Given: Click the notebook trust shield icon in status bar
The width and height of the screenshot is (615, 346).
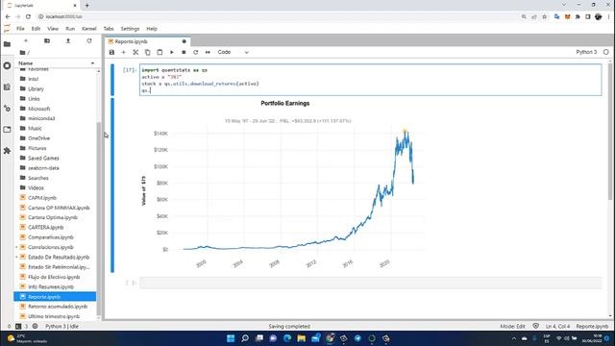Looking at the screenshot, I should click(x=536, y=326).
